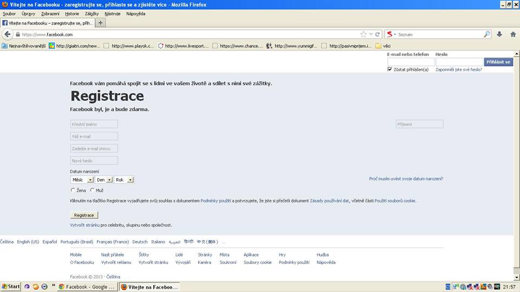Open the Soukromí footer link
520x292 pixels.
(x=228, y=262)
